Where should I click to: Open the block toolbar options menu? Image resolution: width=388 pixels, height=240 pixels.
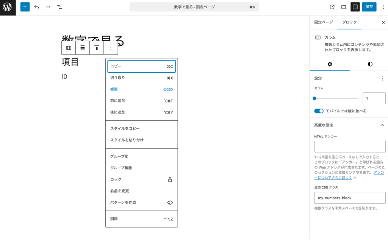(110, 48)
